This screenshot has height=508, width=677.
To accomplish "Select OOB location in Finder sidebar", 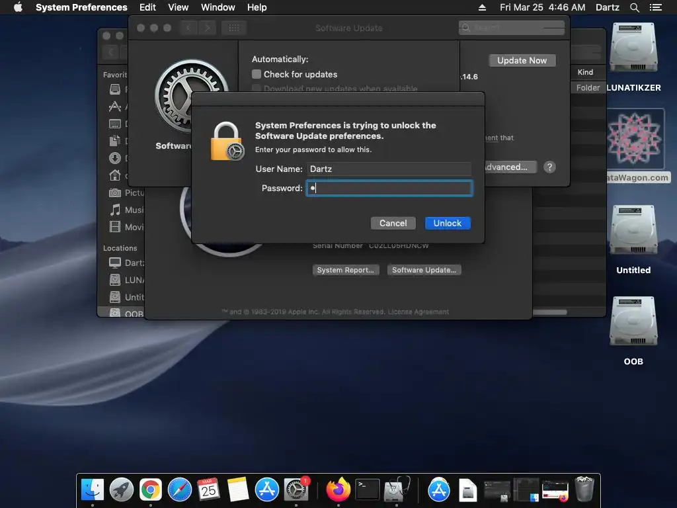I will (126, 314).
